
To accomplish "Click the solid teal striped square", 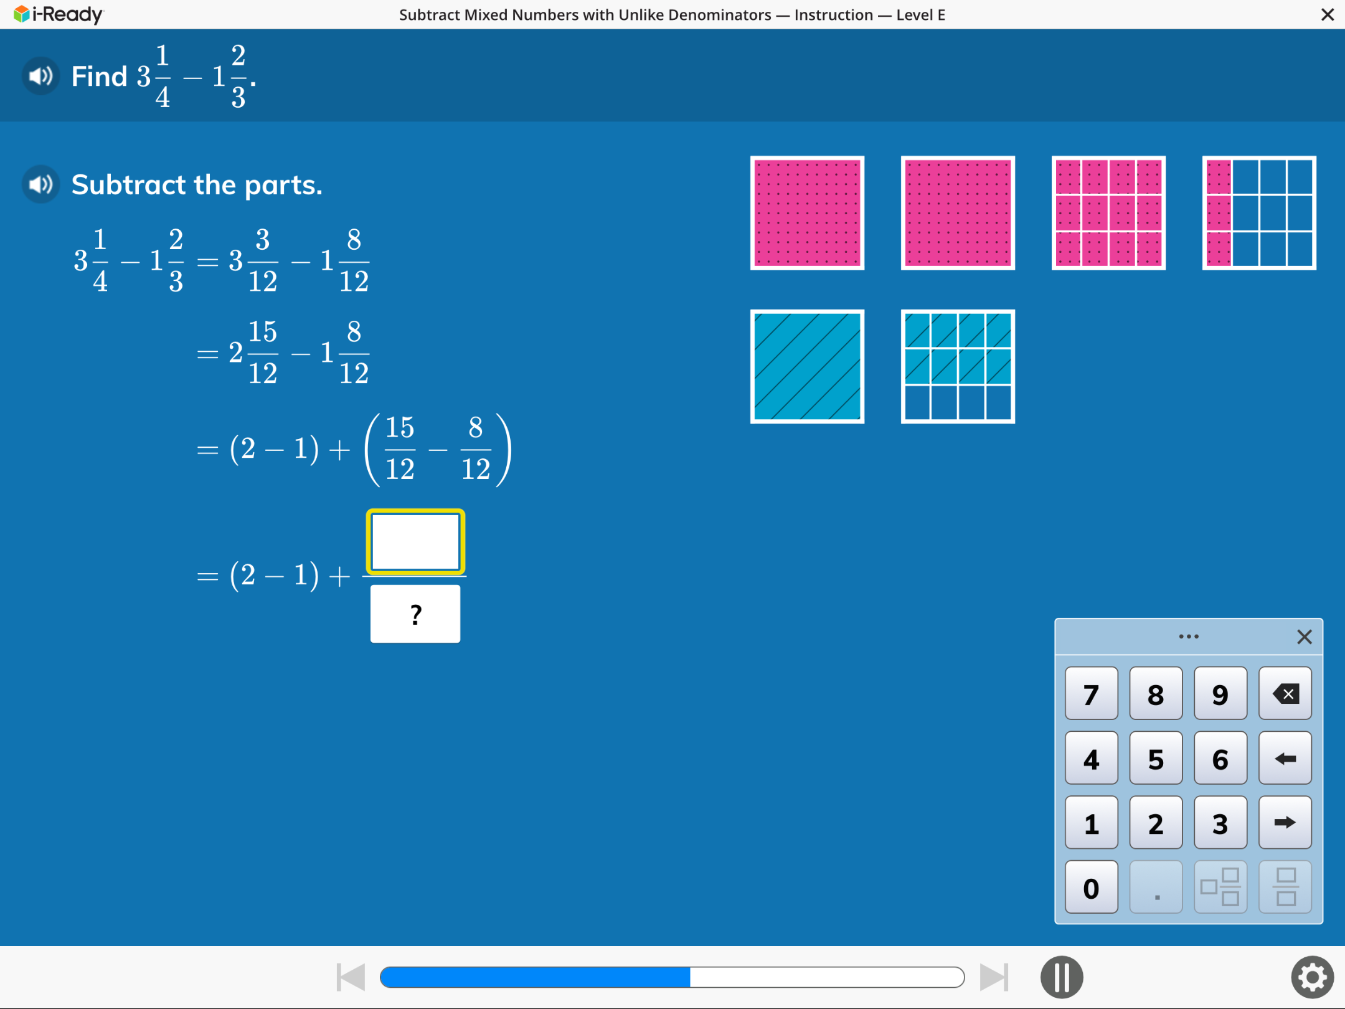I will 807,366.
